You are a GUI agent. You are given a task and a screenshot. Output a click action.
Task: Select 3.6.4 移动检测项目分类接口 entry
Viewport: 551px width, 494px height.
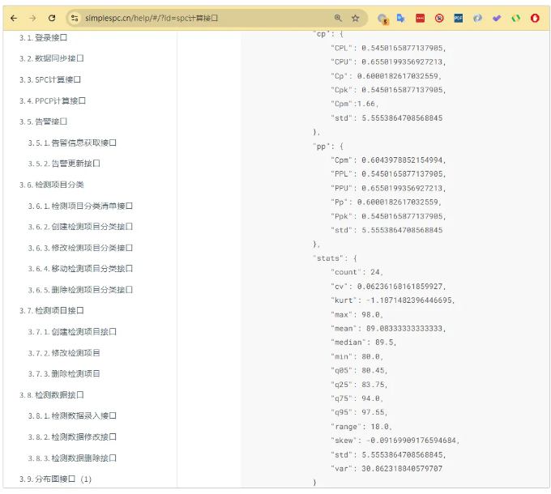tap(80, 268)
